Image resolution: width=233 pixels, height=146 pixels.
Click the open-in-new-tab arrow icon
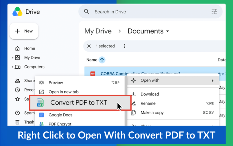[41, 92]
